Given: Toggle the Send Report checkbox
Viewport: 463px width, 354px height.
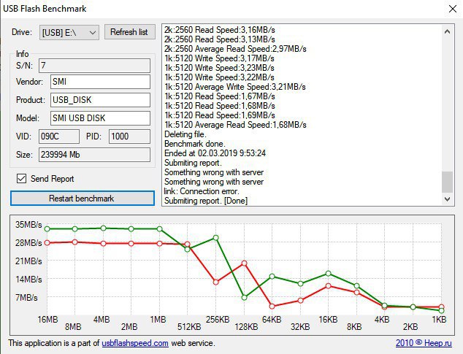Looking at the screenshot, I should pos(22,179).
